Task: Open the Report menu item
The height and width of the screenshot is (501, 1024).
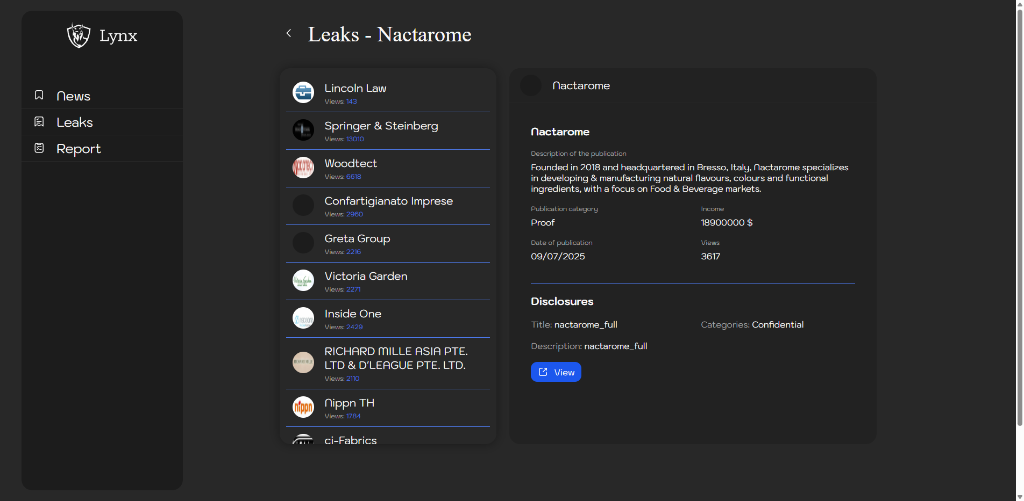Action: click(79, 149)
